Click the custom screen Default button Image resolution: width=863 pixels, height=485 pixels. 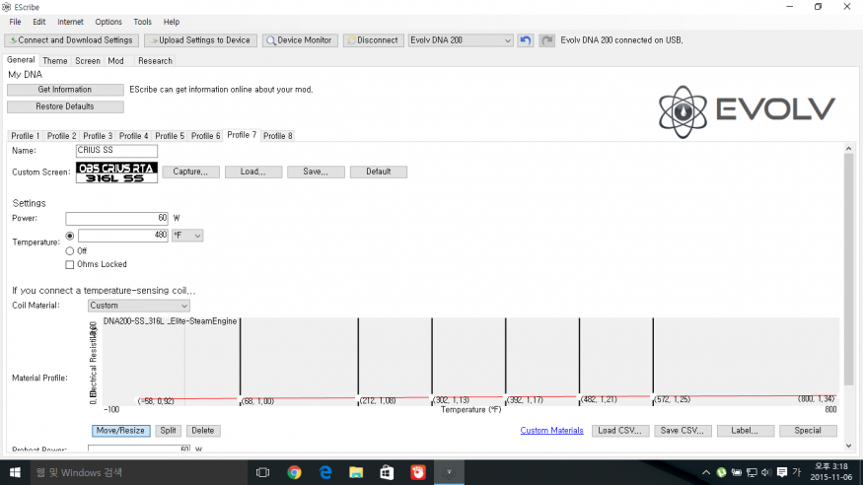tap(379, 172)
